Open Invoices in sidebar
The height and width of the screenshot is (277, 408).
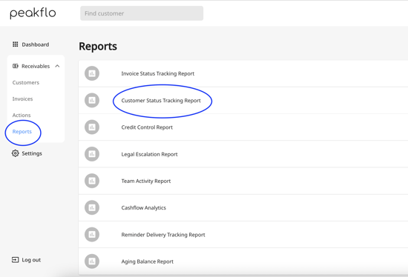point(23,99)
